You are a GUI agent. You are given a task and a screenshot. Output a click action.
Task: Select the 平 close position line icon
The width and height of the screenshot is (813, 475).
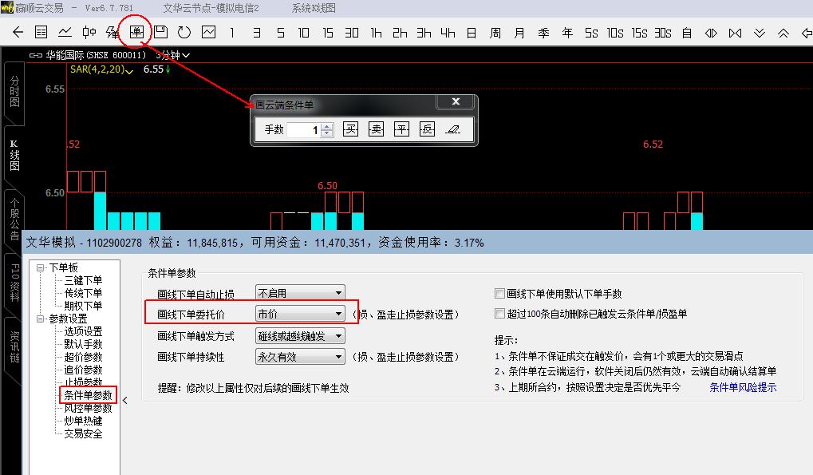pyautogui.click(x=401, y=129)
